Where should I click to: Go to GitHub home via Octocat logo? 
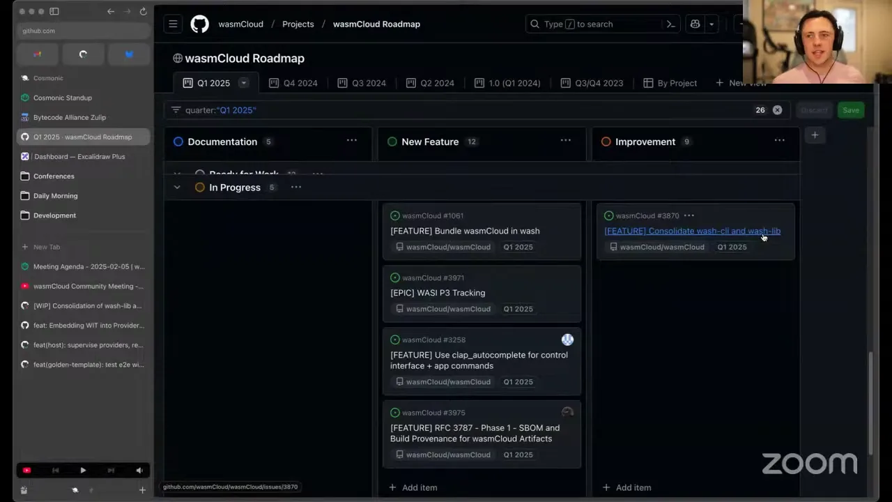point(200,24)
